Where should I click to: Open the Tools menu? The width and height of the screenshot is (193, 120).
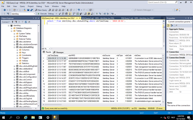(x=47, y=6)
